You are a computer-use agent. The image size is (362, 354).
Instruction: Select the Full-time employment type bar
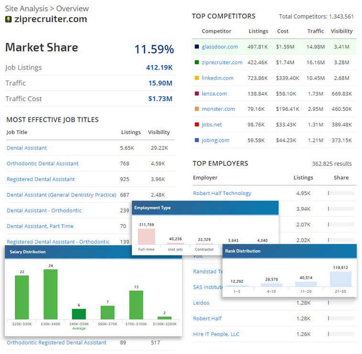pos(147,237)
